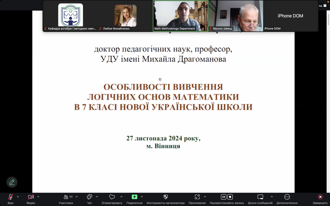Open the view layout grid icon at top right

325,5
